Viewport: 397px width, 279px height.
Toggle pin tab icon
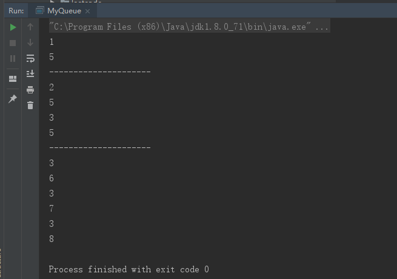(x=12, y=99)
